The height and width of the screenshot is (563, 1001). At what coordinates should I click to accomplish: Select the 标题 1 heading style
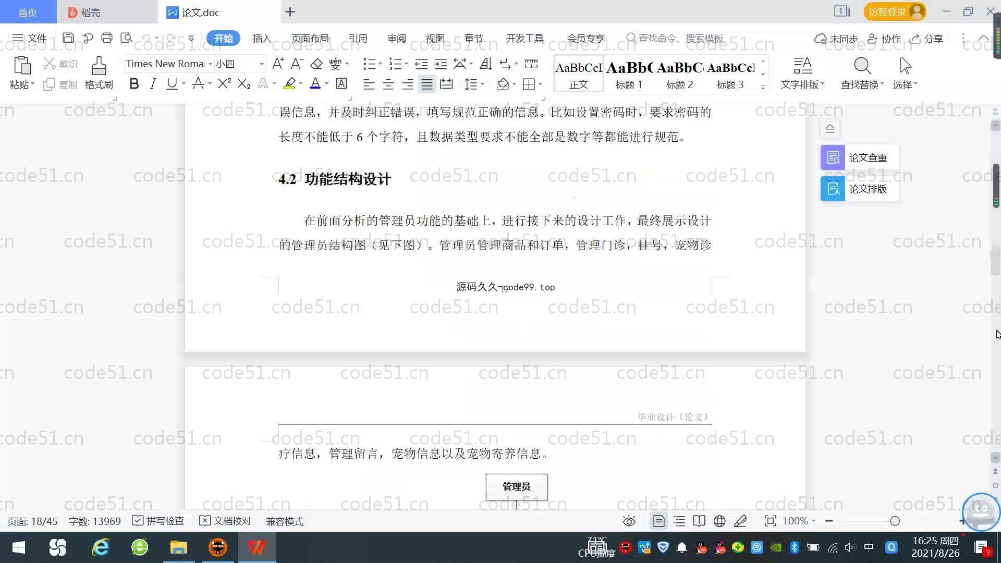tap(629, 75)
